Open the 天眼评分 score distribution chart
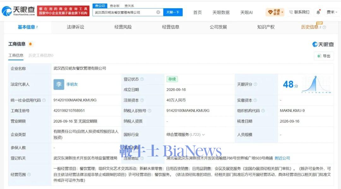The image size is (341, 189). [x=316, y=85]
